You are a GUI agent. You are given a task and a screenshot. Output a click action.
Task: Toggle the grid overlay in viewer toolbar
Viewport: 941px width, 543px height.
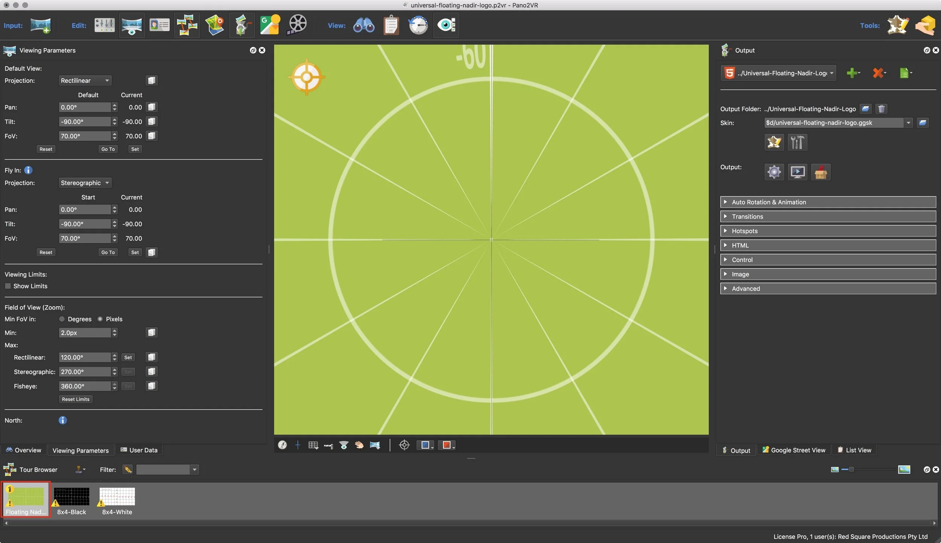click(x=313, y=445)
